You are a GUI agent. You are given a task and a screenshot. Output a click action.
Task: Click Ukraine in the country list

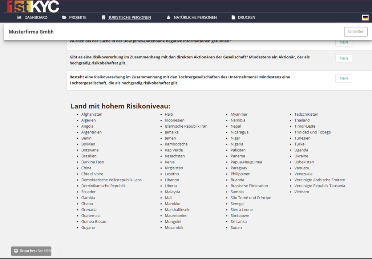coord(301,156)
